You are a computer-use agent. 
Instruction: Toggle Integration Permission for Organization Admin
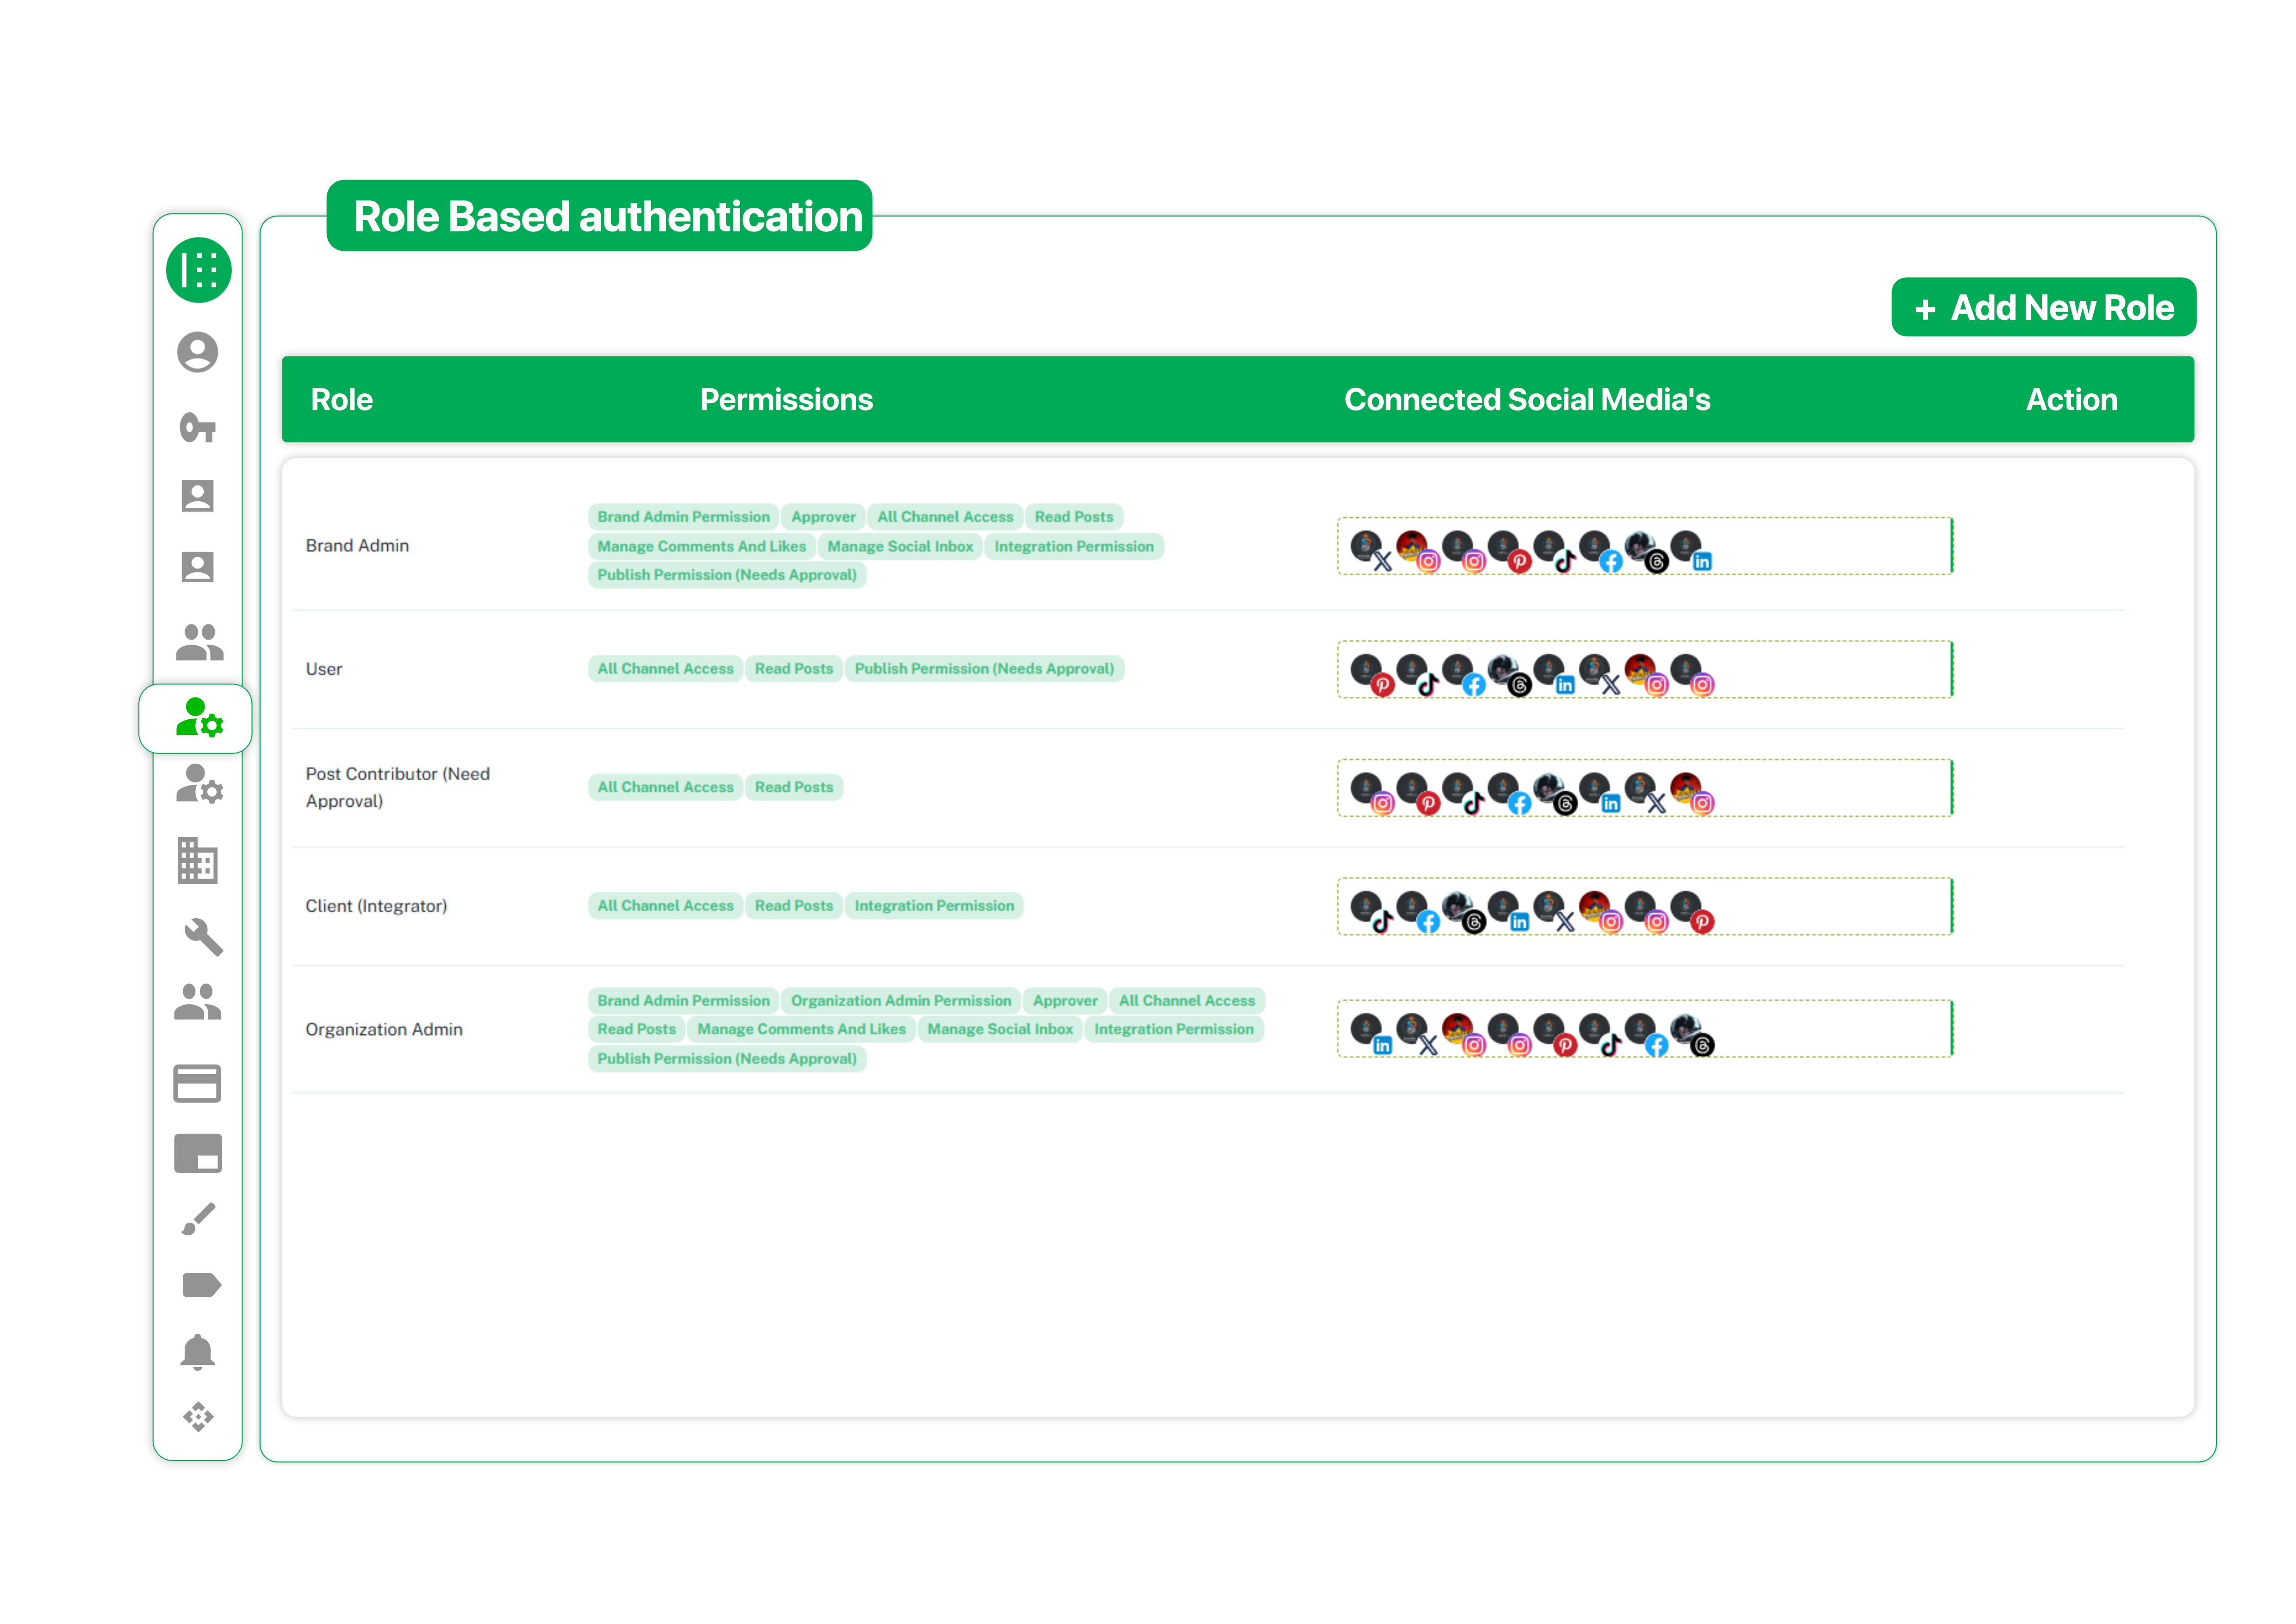coord(1175,1029)
